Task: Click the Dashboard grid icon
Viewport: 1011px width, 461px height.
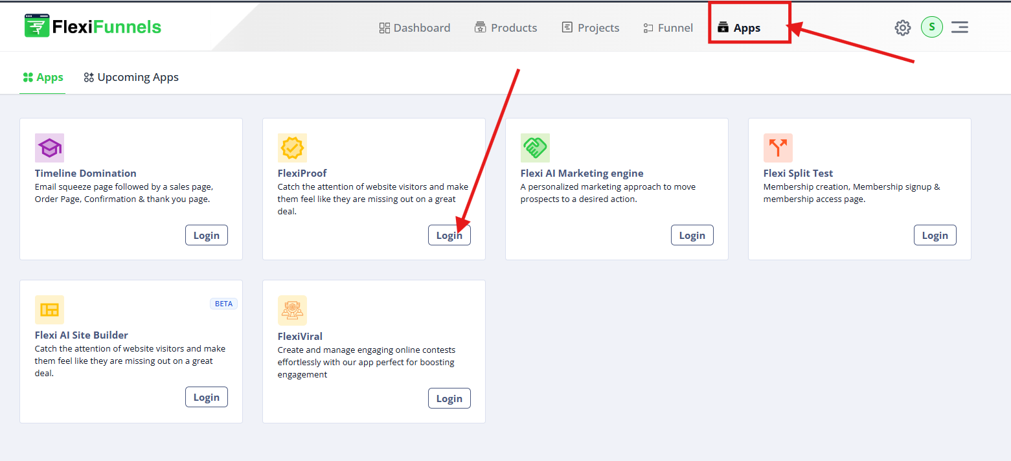Action: pyautogui.click(x=384, y=28)
